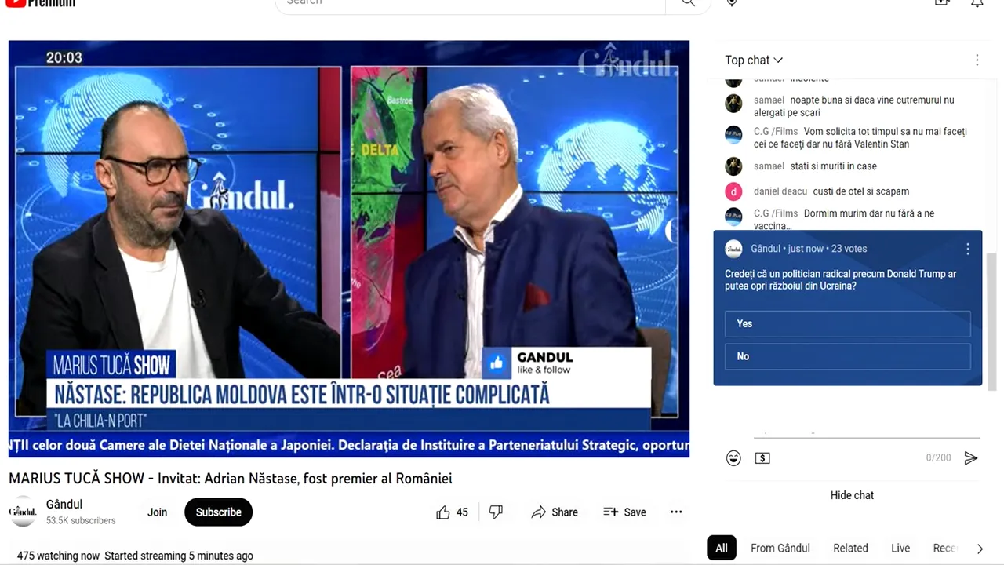Click daniel deacu message 'custi de otel'
Viewport: 1004px width, 565px height.
[x=861, y=191]
